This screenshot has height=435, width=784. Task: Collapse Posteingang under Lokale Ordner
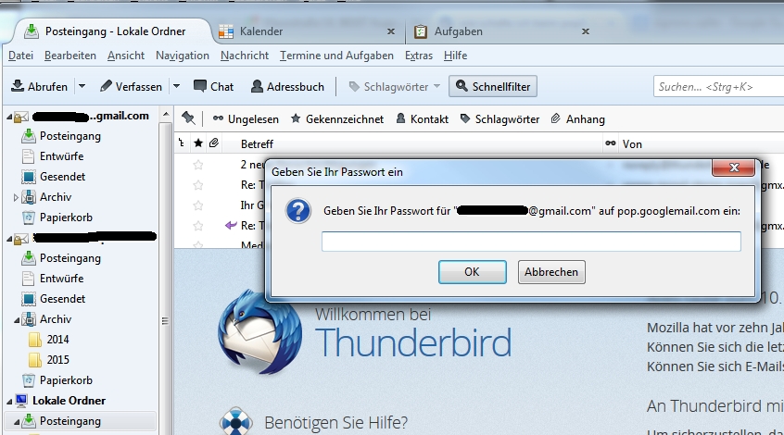pyautogui.click(x=16, y=422)
